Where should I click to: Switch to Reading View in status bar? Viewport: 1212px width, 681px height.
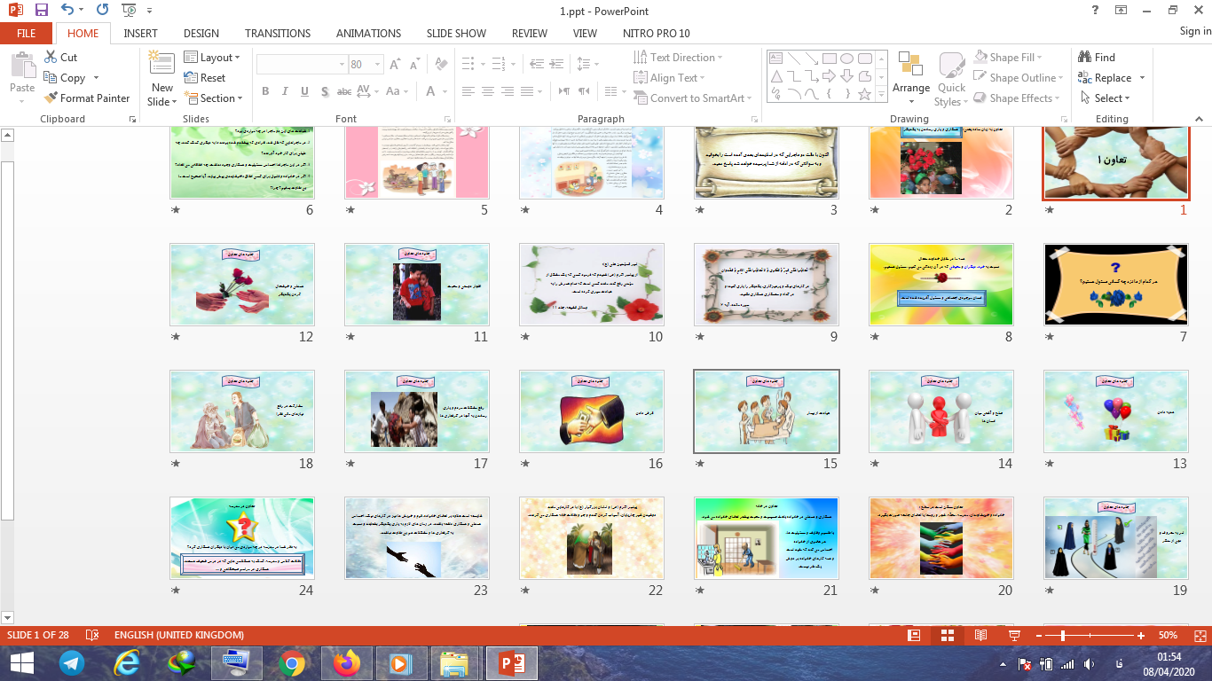(x=980, y=636)
